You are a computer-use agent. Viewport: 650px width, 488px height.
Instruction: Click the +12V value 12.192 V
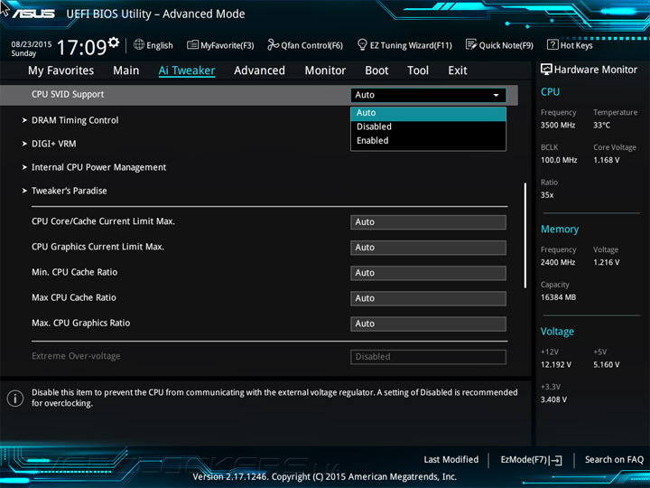[x=556, y=365]
